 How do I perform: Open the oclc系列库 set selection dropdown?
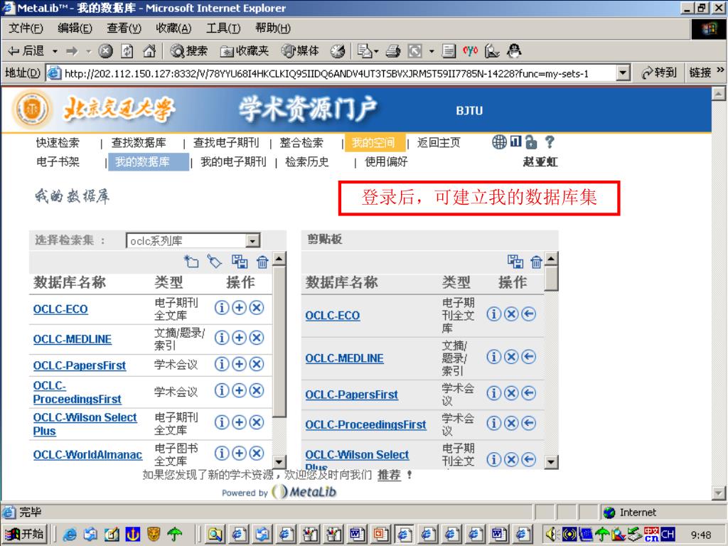pyautogui.click(x=252, y=240)
